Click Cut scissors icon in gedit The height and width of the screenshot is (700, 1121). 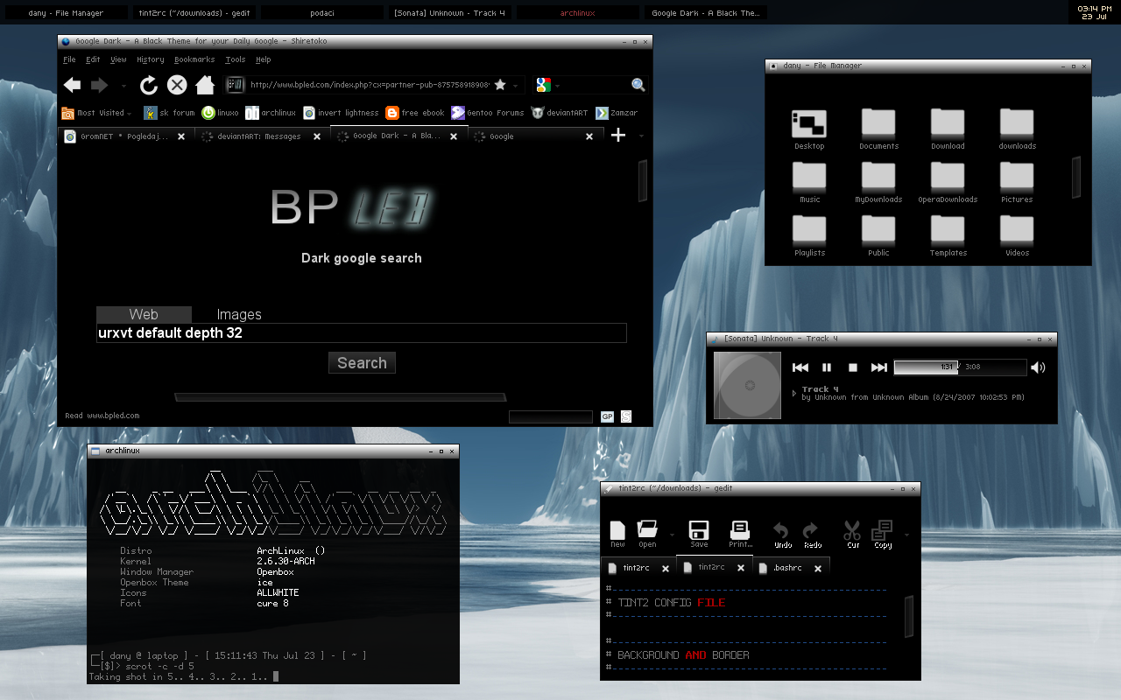[852, 534]
